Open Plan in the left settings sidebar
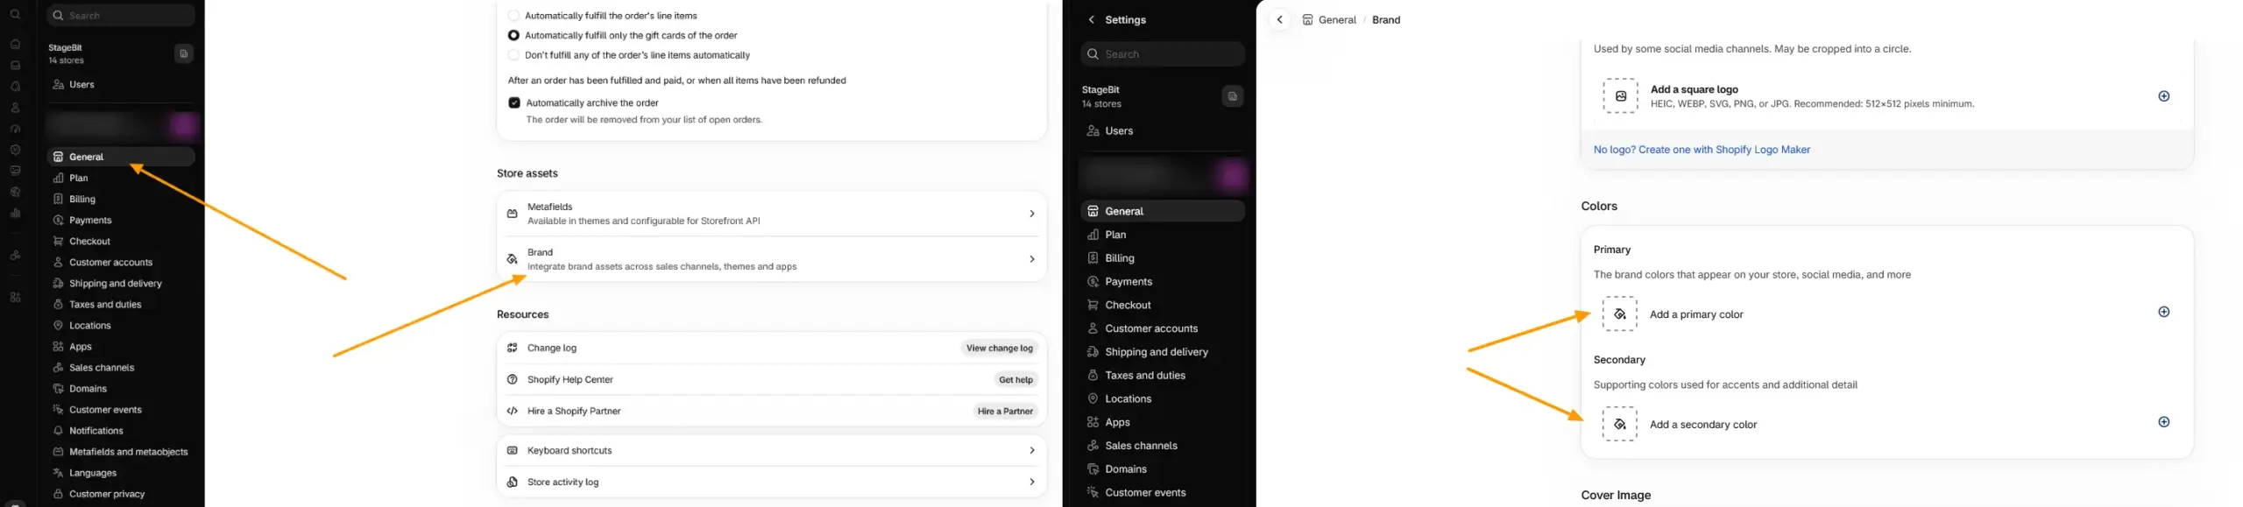 click(x=121, y=178)
